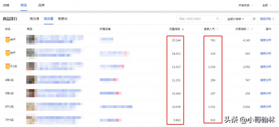This screenshot has width=279, height=127.
Task: Open 趋势分析 for the 10,039 row
Action: pyautogui.click(x=266, y=107)
